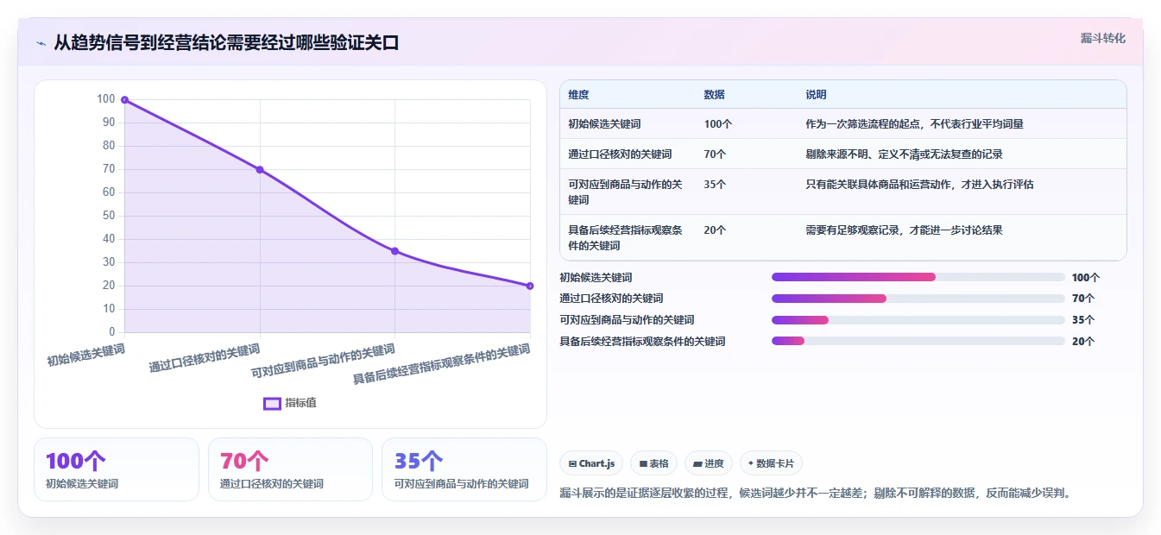Click the description starting 剔除来源不明
The image size is (1161, 535).
904,154
